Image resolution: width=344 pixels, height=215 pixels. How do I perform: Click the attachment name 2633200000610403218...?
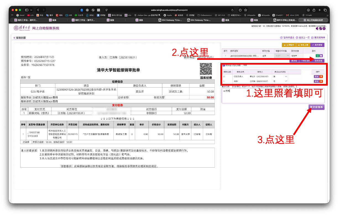tap(244, 56)
